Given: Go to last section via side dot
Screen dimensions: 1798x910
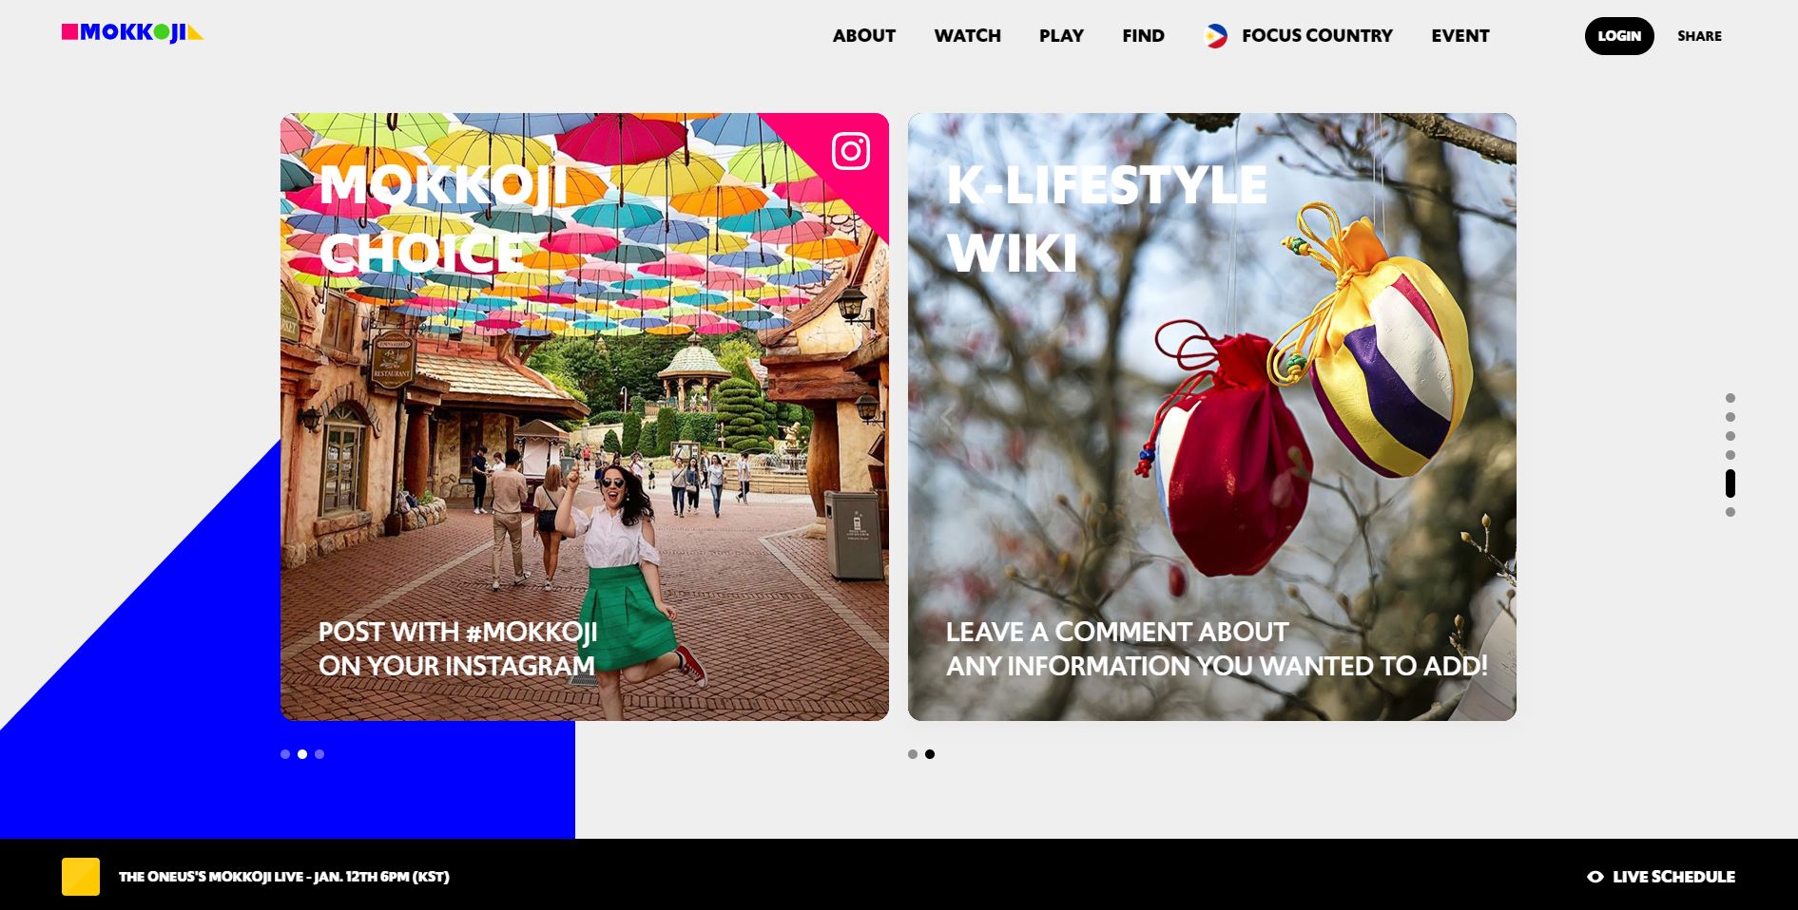Looking at the screenshot, I should pos(1730,512).
